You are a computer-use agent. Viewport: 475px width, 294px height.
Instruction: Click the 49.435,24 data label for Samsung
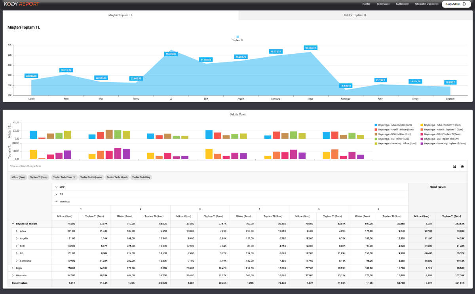275,51
